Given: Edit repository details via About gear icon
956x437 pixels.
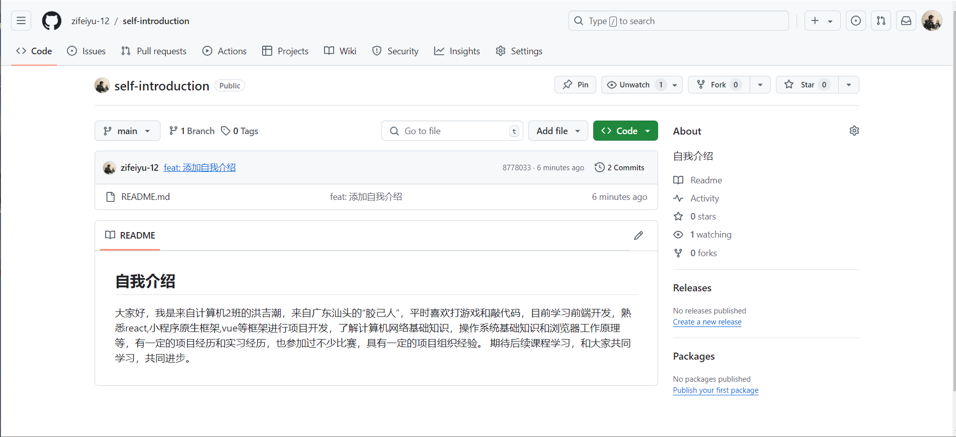Looking at the screenshot, I should 854,131.
